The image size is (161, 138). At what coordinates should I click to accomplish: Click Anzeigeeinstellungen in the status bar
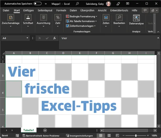[x=79, y=135]
